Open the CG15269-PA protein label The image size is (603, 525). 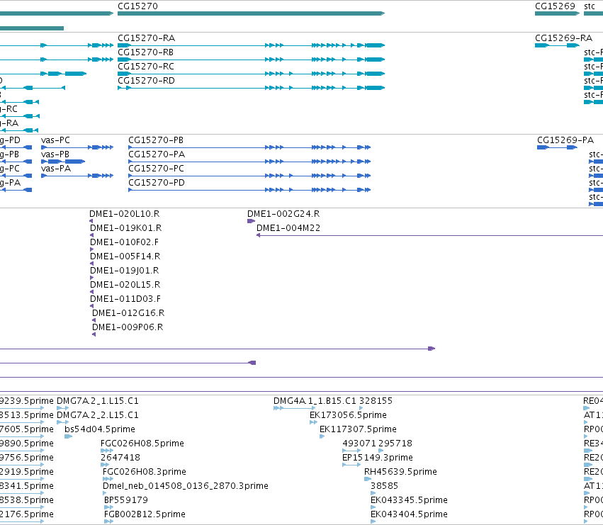[x=565, y=140]
